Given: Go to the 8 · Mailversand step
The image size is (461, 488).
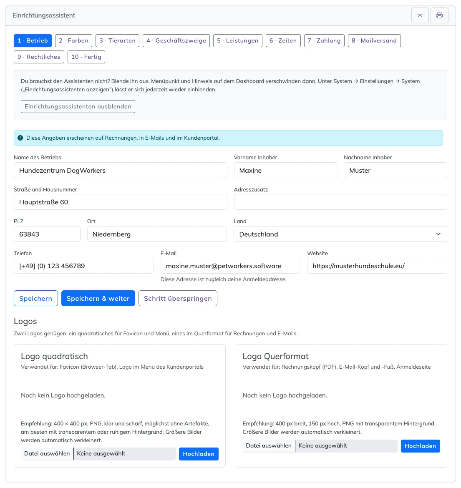Looking at the screenshot, I should coord(374,40).
